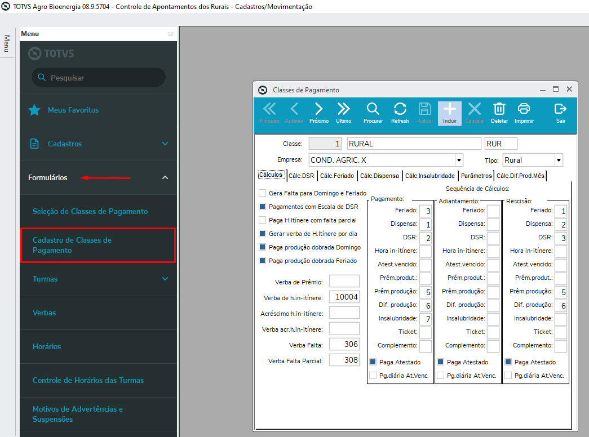Screen dimensions: 589x437
Task: Open the Empresa dropdown list
Action: [459, 160]
